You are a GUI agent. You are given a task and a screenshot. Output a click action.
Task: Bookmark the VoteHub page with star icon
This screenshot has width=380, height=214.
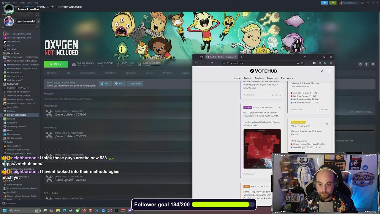coord(302,63)
